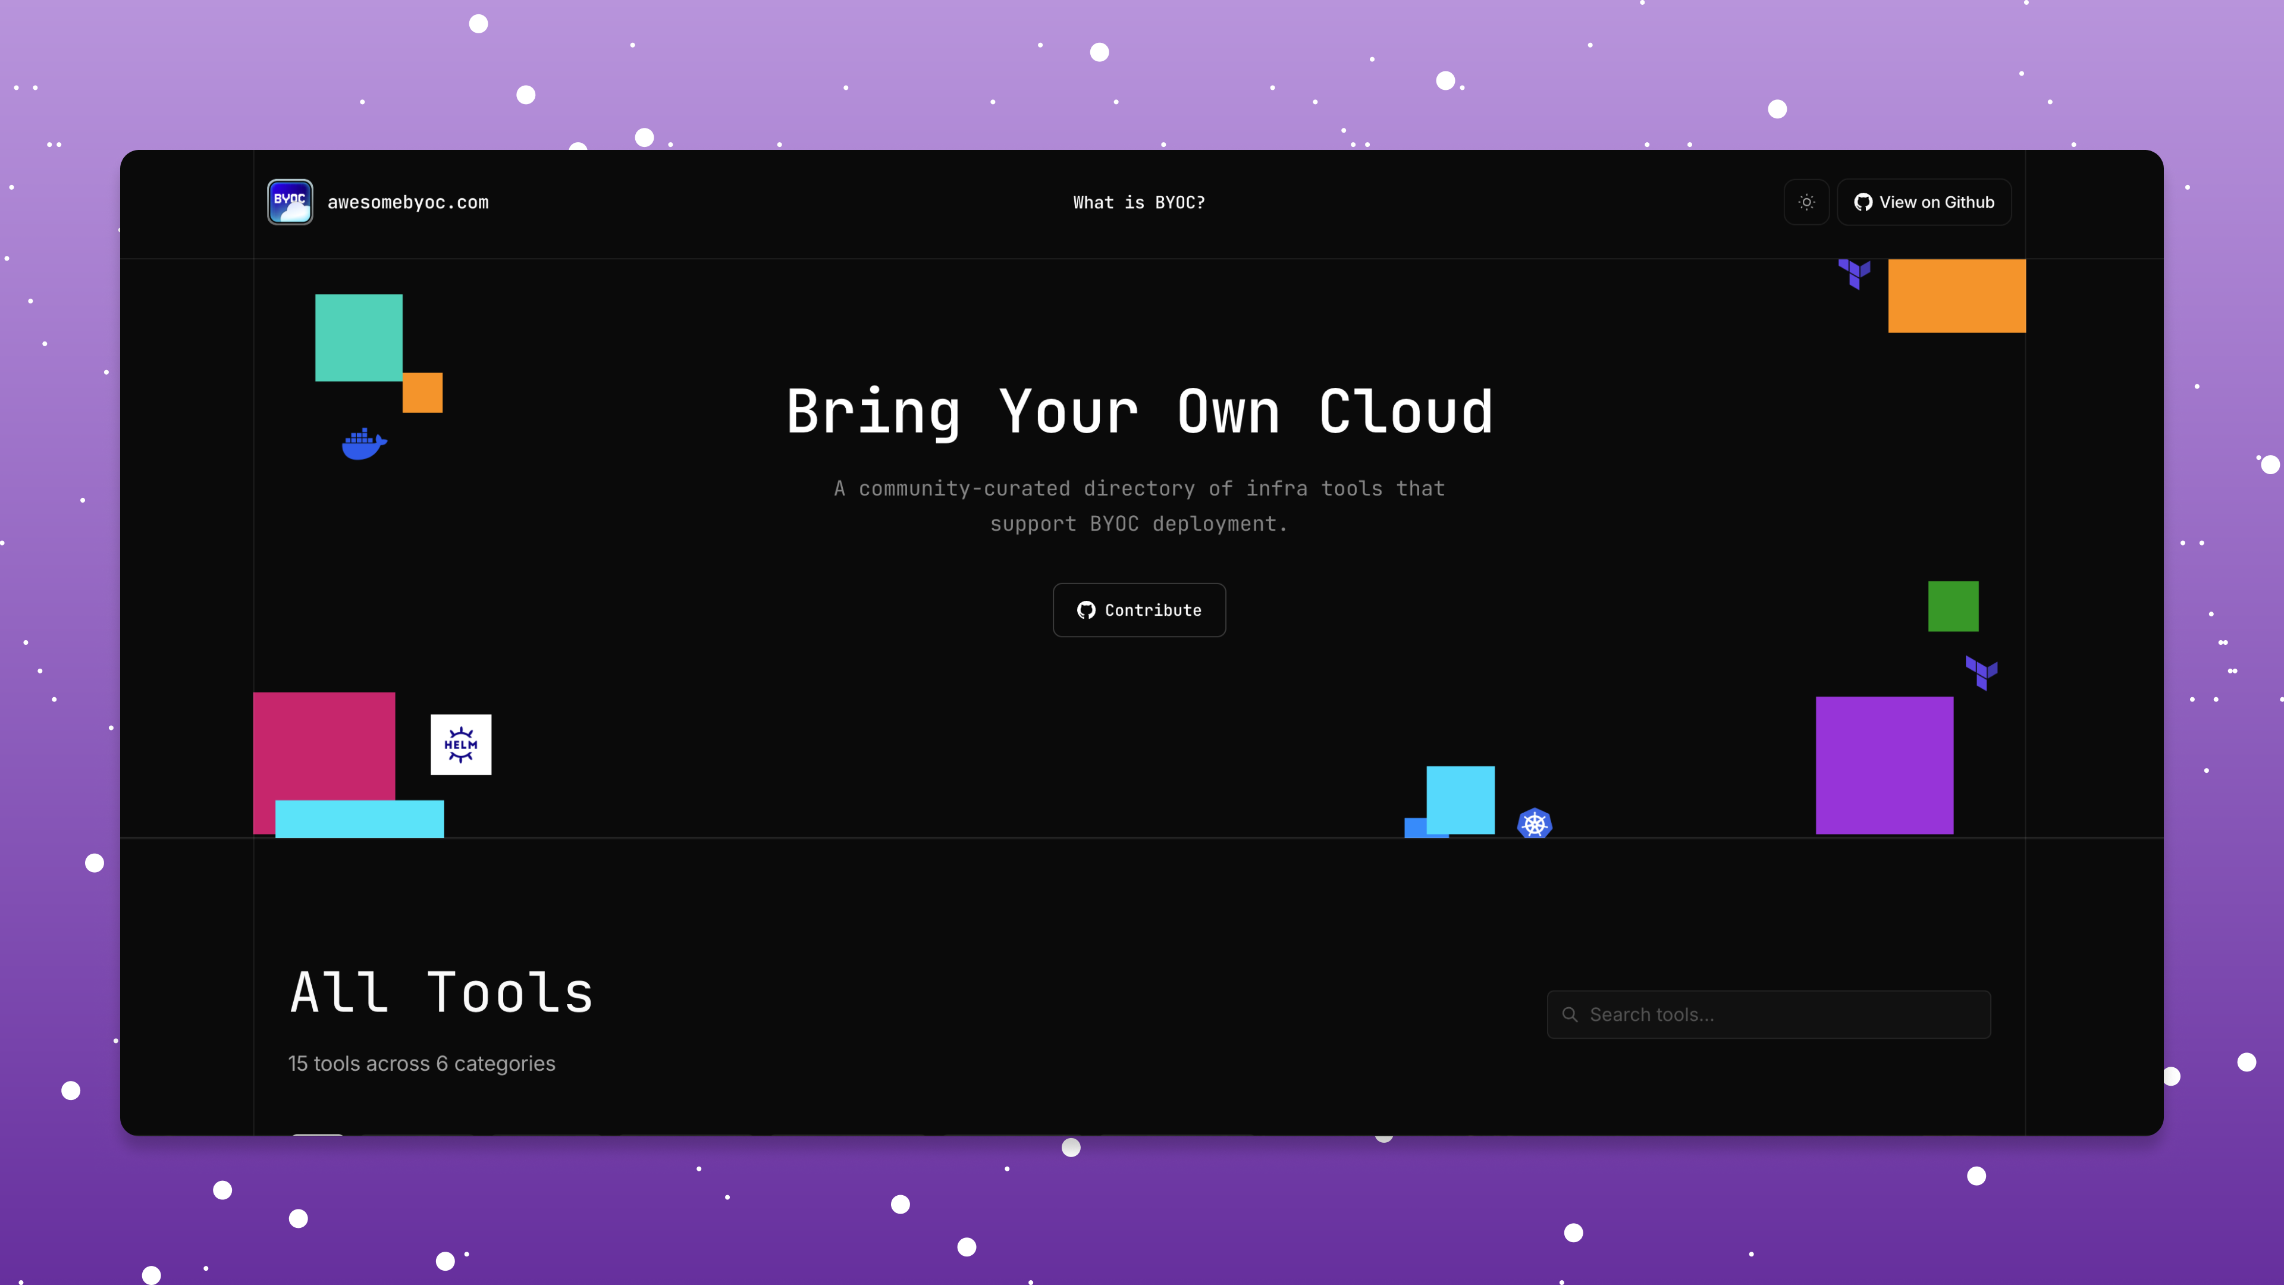Screen dimensions: 2284x1285
Task: Go to the awesomebyoc.com home link
Action: tap(408, 202)
